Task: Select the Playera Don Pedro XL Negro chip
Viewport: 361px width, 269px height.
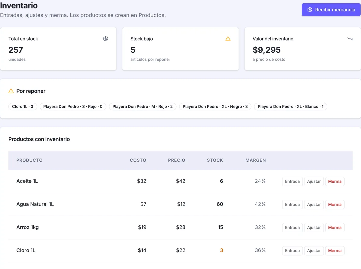Action: tap(215, 107)
